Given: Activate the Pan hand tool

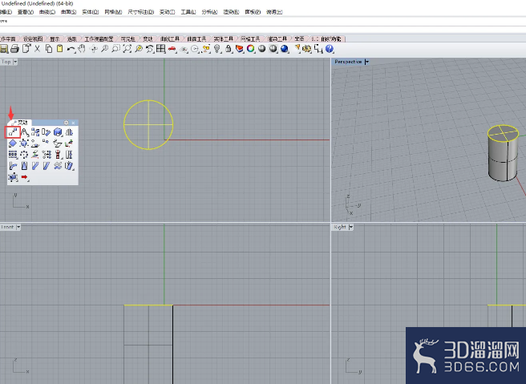Looking at the screenshot, I should click(82, 49).
